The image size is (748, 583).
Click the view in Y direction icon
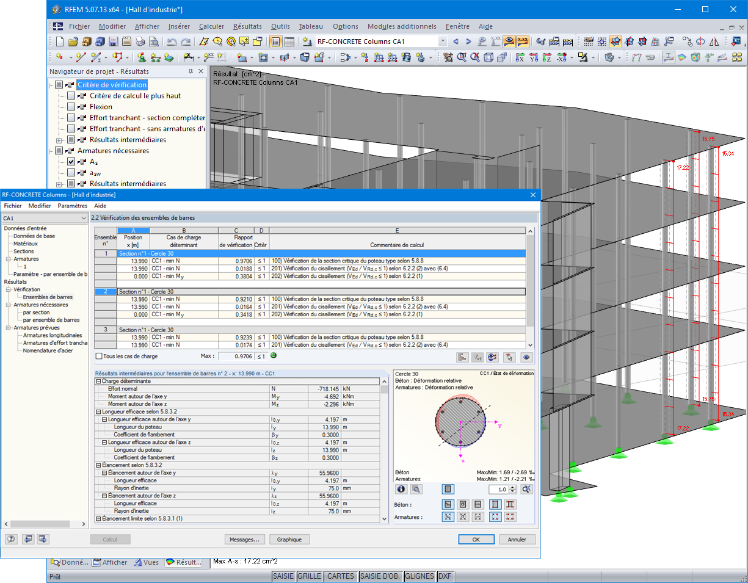tap(534, 57)
